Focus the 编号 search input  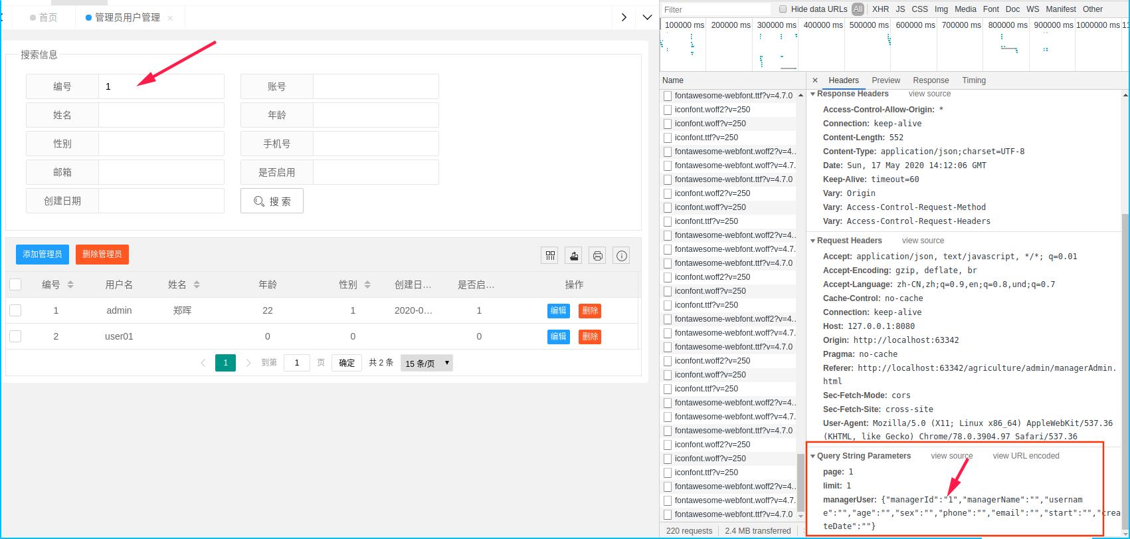point(161,86)
